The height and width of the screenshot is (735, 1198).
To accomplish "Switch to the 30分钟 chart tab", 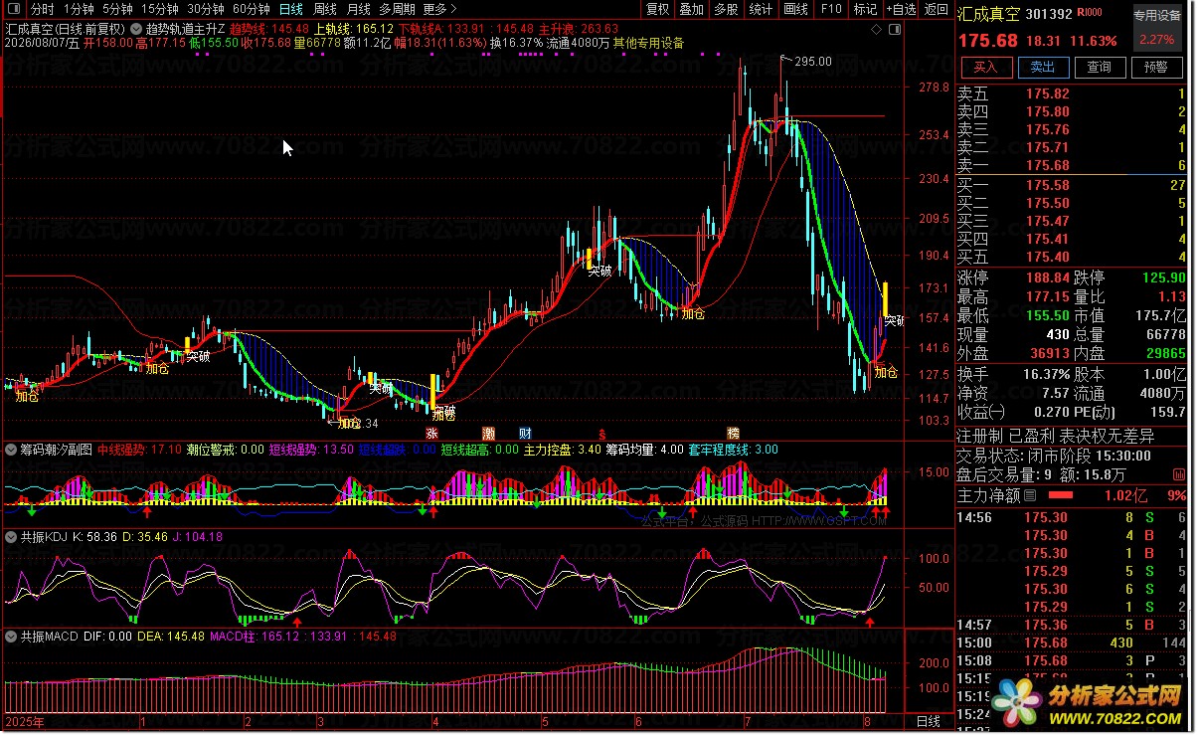I will 206,9.
